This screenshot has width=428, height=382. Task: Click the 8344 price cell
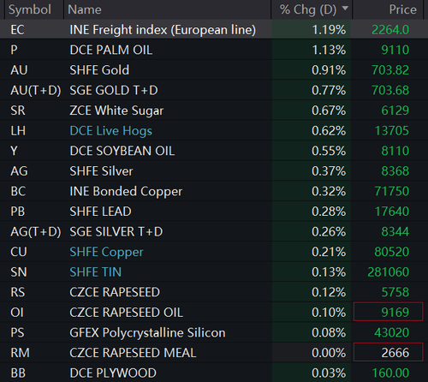tap(395, 232)
